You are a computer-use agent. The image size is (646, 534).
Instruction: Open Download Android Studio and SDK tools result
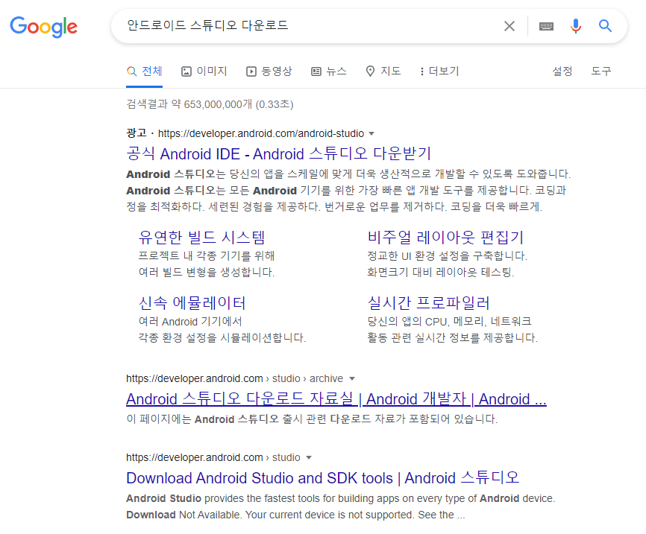click(322, 478)
